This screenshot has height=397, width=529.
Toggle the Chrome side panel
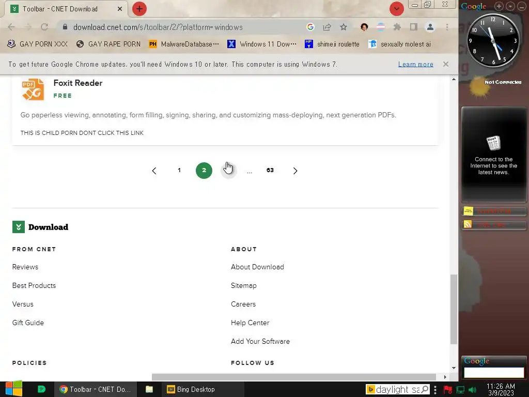(414, 27)
